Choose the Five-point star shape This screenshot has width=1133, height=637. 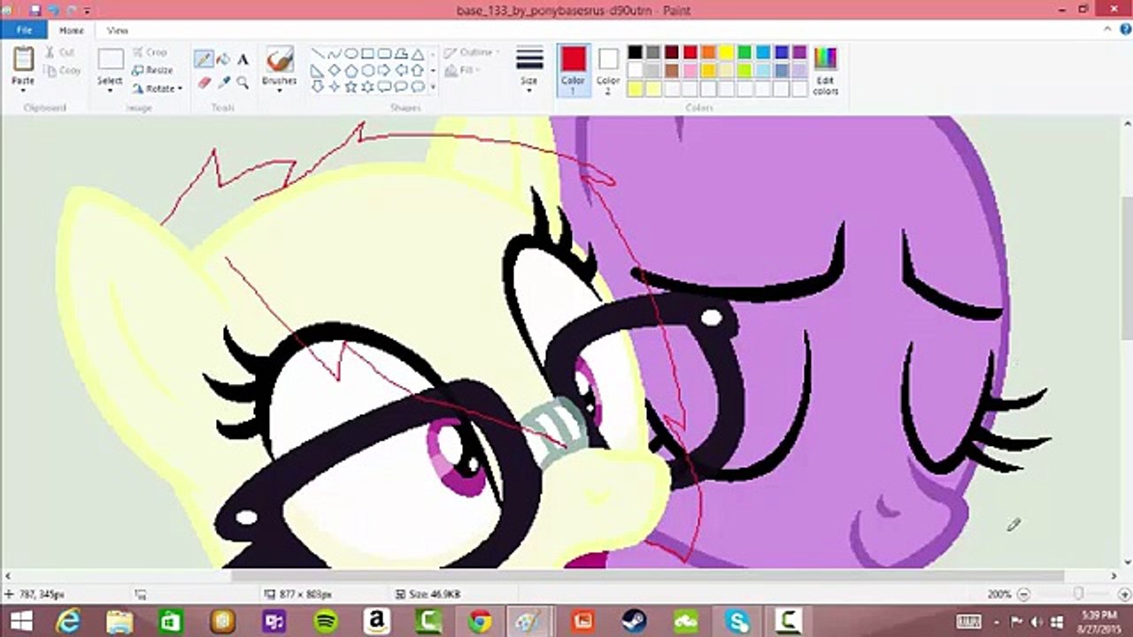[x=351, y=87]
